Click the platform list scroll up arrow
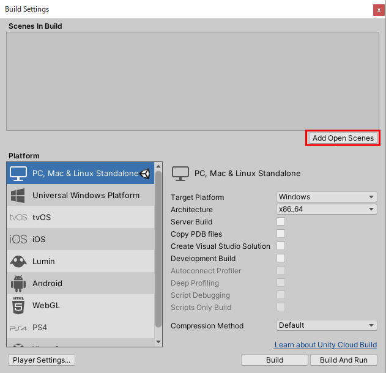386x373 pixels. (x=158, y=166)
